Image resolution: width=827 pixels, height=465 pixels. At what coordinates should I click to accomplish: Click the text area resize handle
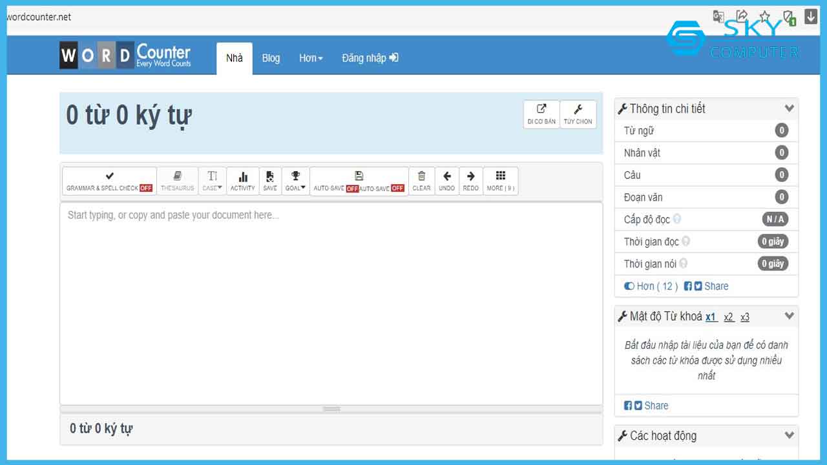[x=331, y=409]
